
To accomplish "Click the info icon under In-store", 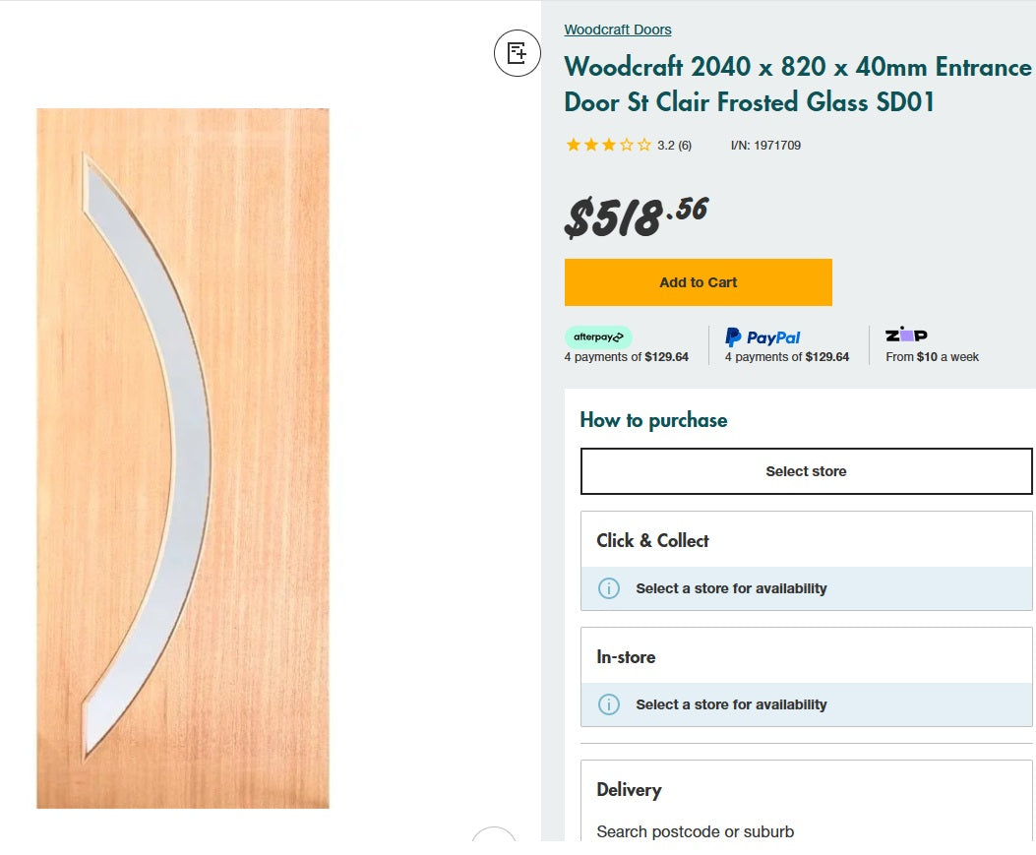I will click(x=609, y=704).
